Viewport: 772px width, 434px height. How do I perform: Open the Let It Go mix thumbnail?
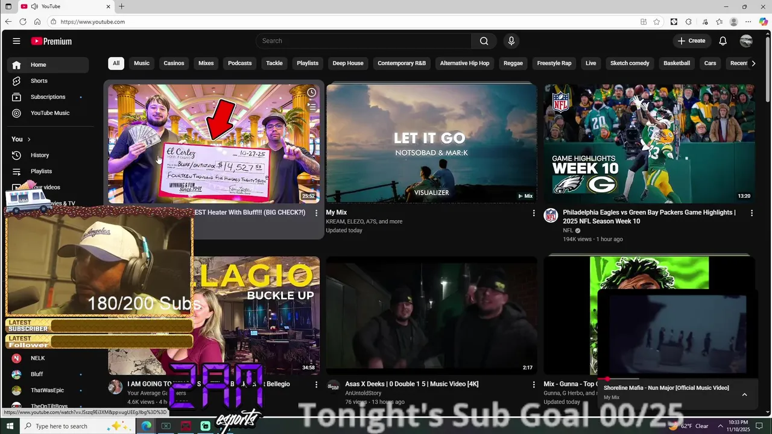[x=431, y=143]
